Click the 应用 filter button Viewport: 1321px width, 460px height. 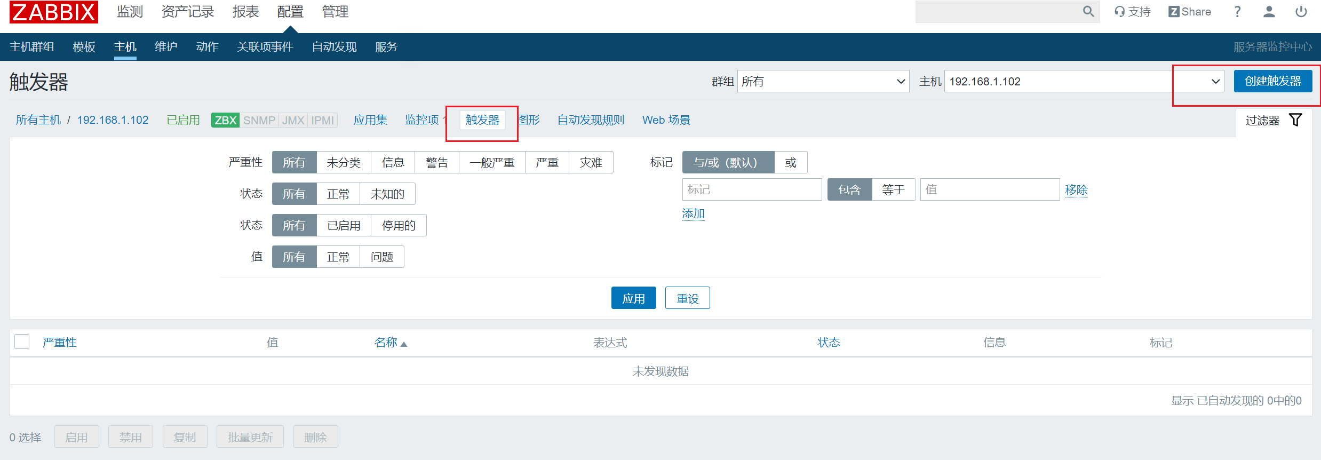click(633, 298)
